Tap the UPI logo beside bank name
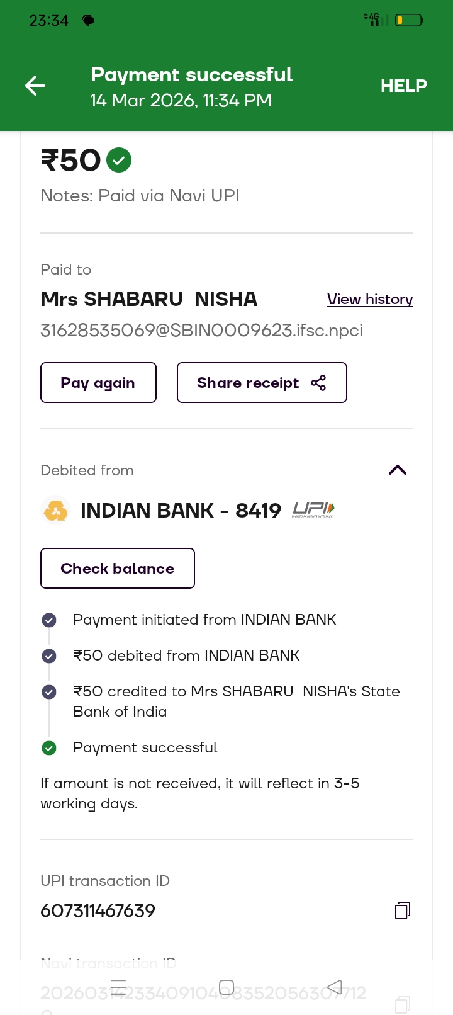 pos(313,509)
